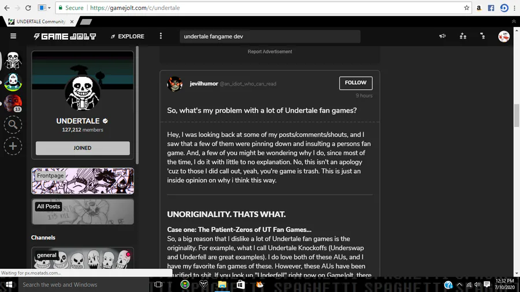Open jevilhumor's avatar
The width and height of the screenshot is (520, 292).
point(174,84)
